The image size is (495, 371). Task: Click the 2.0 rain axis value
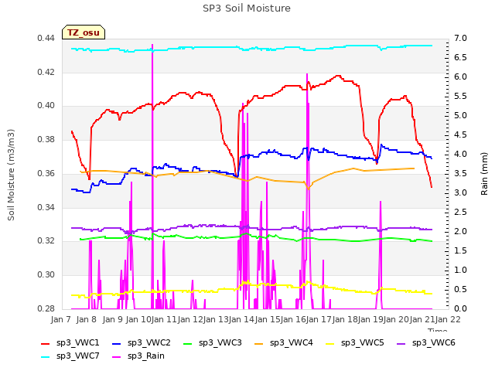[x=460, y=232]
